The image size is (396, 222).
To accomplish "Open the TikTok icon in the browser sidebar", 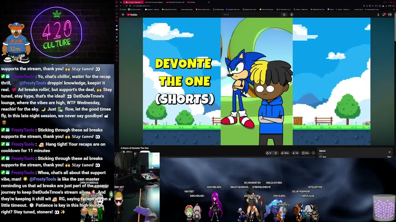I will point(117,37).
